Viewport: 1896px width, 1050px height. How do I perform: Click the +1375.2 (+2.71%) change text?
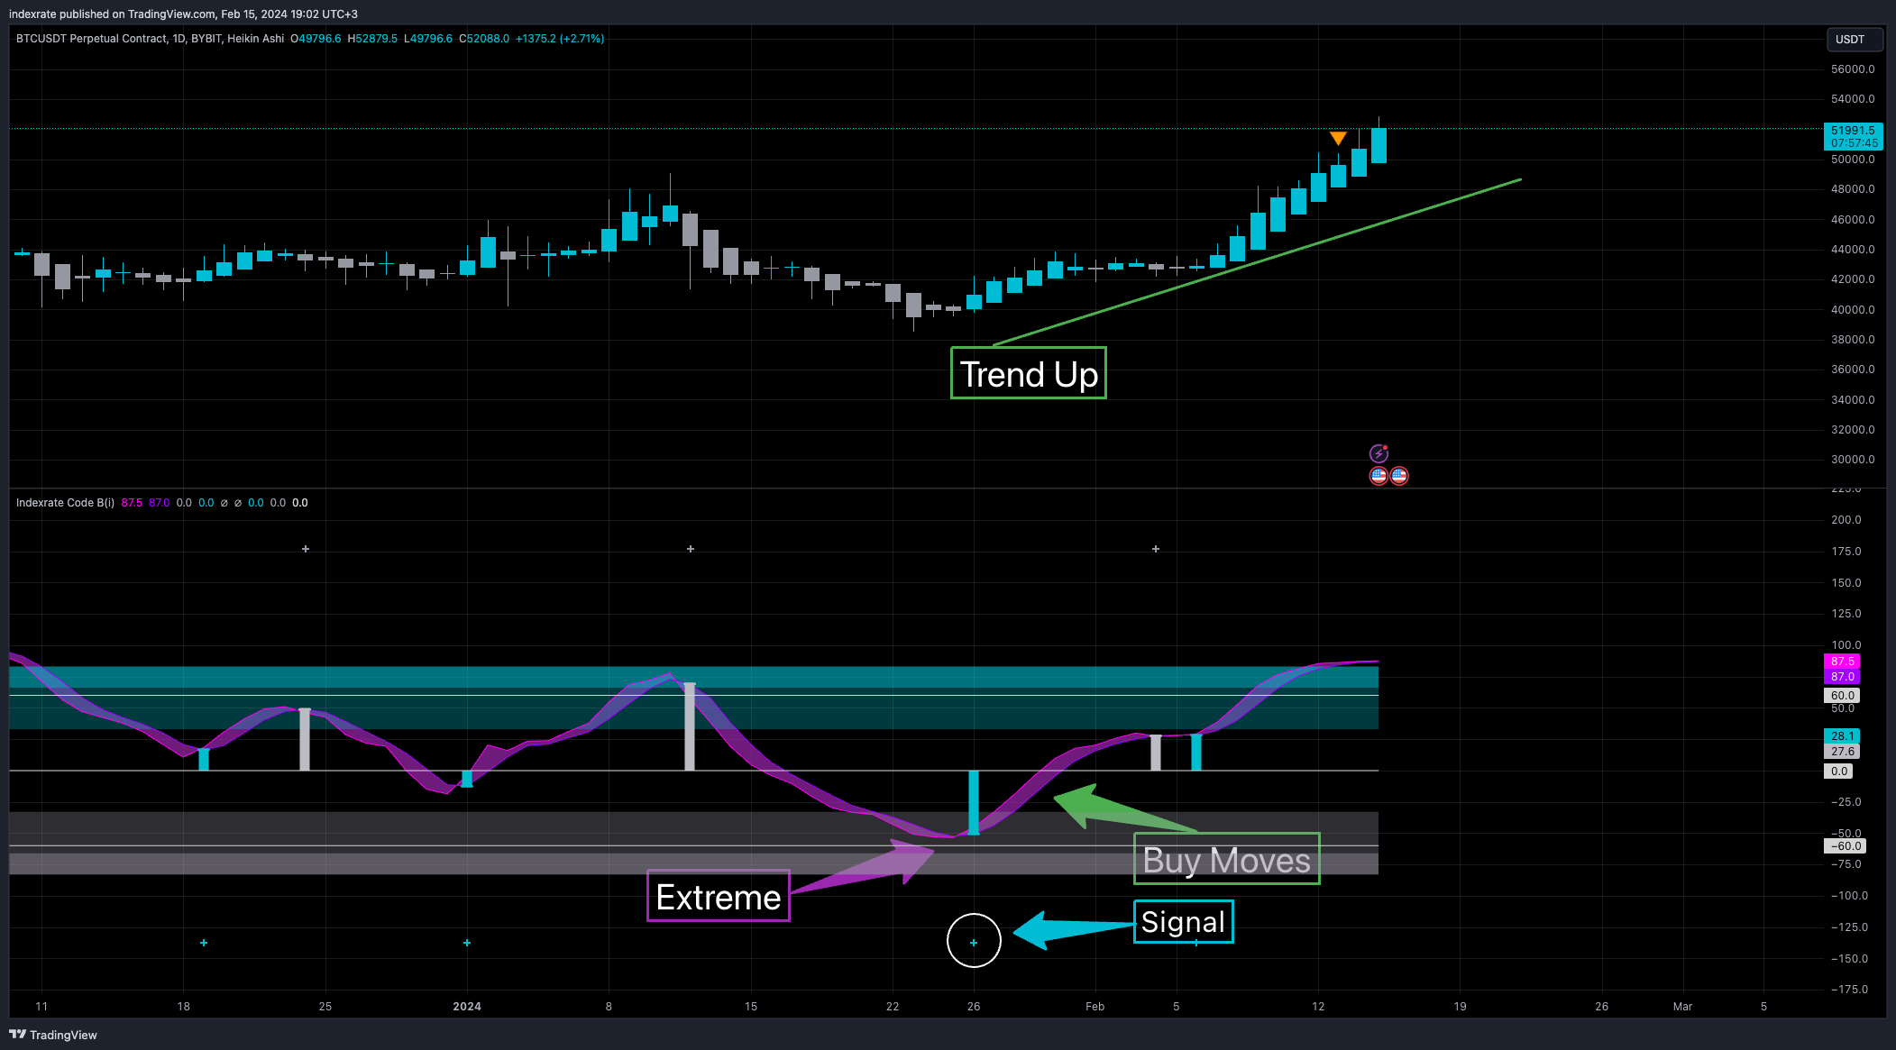[560, 39]
